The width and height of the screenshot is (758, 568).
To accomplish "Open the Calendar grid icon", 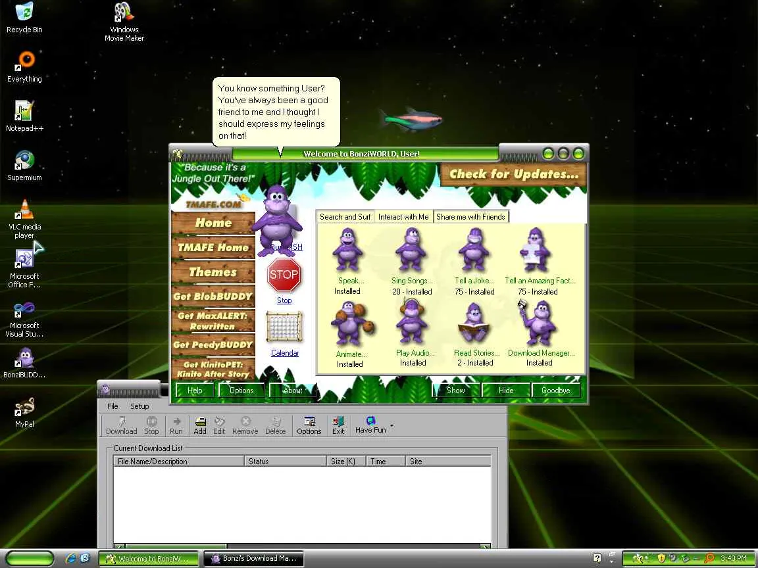I will pos(284,327).
